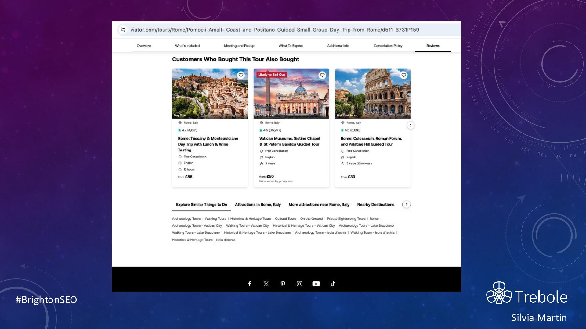Viewport: 586px width, 329px height.
Task: Click the Facebook icon in footer
Action: click(x=250, y=284)
